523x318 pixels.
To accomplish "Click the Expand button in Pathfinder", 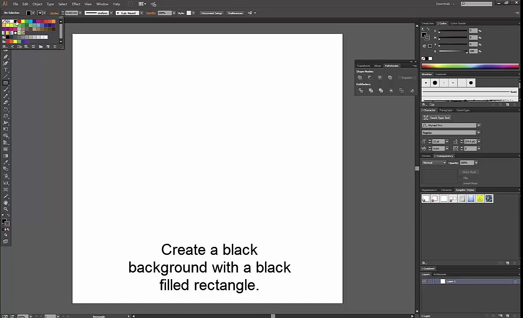I will point(407,78).
